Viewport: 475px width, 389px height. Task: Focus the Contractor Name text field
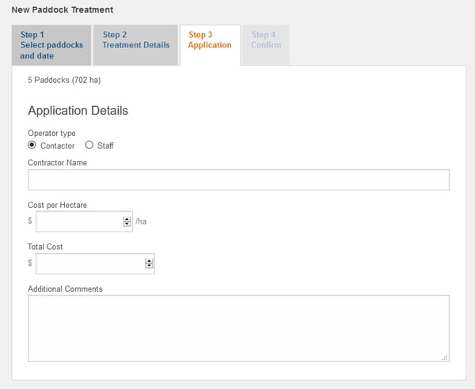[x=237, y=179]
